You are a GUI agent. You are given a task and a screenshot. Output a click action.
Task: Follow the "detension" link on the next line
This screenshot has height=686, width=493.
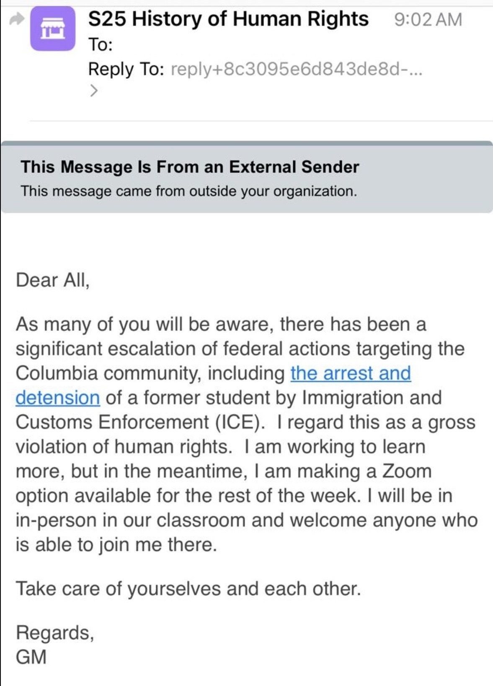point(58,398)
